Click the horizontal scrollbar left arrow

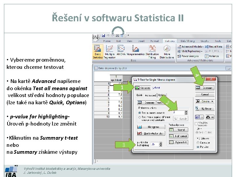pos(97,161)
